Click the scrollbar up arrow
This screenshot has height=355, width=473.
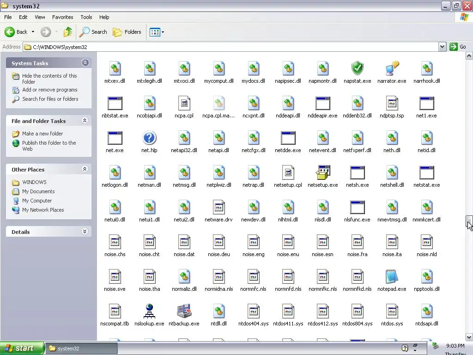click(469, 55)
